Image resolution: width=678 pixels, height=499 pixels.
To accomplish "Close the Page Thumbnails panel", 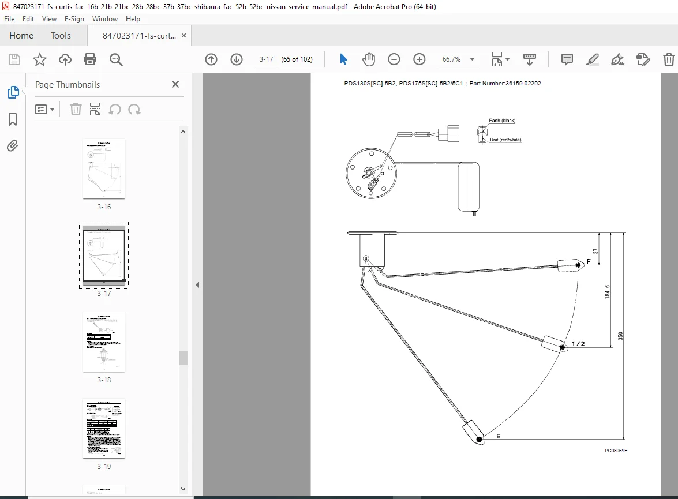I will pos(175,84).
